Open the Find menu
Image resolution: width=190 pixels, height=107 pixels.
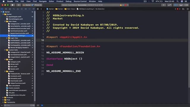click(35, 1)
